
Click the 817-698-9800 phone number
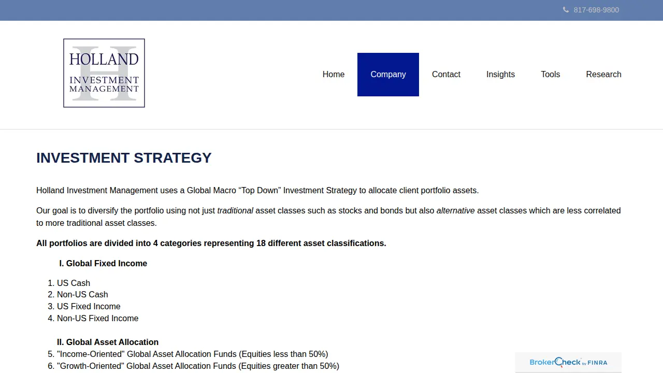[596, 10]
